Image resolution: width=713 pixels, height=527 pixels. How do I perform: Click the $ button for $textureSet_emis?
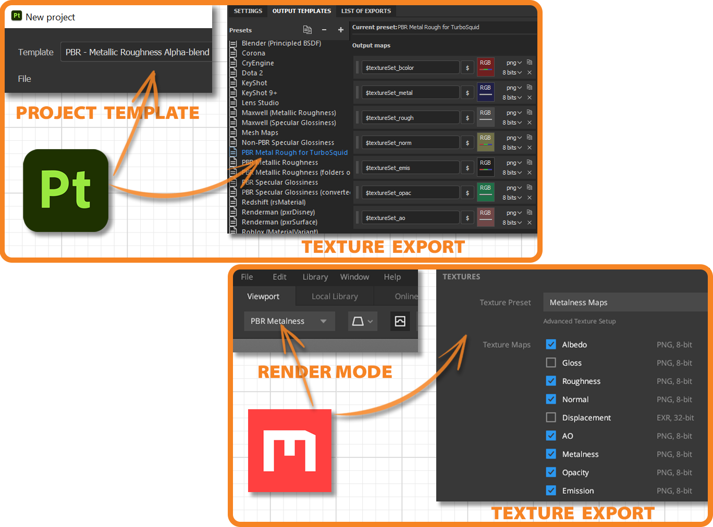[x=468, y=168]
